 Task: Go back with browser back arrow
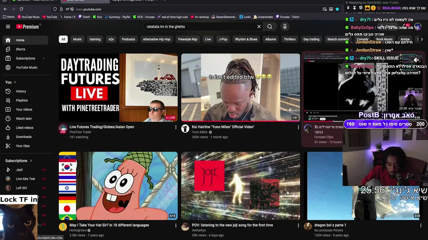(6, 9)
